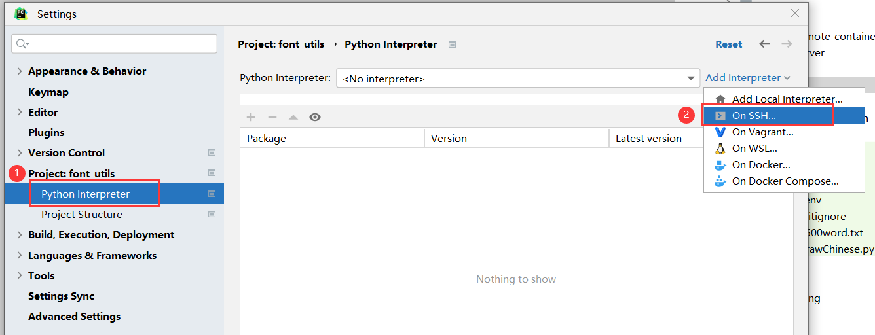Click the project-level icon beside Python Interpreter heading
The width and height of the screenshot is (875, 335).
coord(452,44)
